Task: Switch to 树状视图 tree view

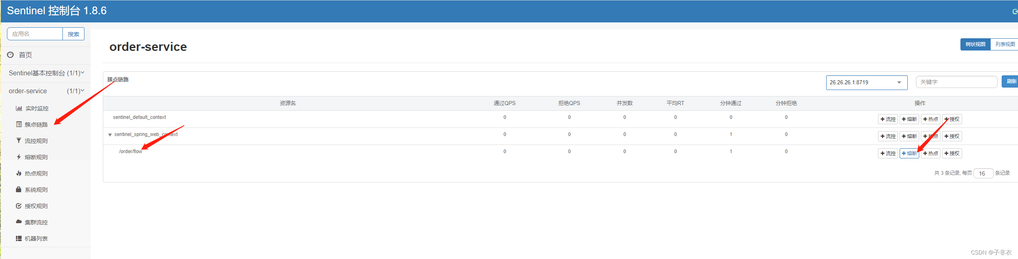Action: pyautogui.click(x=975, y=44)
